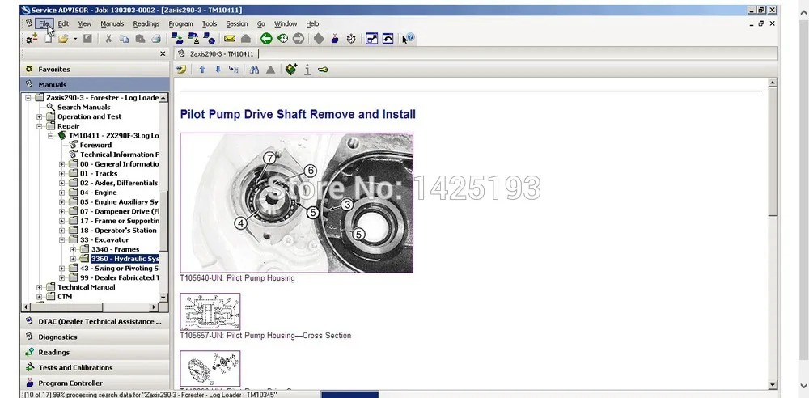Collapse the Repair tree node
Screen dimensions: 809x398
tap(40, 126)
